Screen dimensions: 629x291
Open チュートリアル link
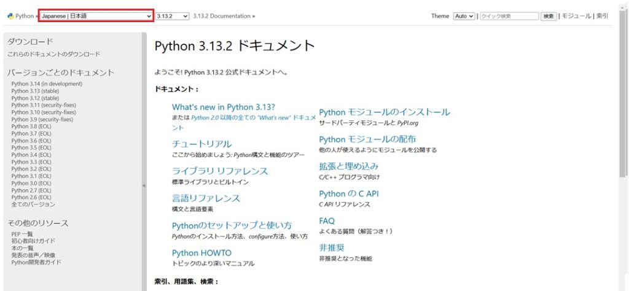201,144
